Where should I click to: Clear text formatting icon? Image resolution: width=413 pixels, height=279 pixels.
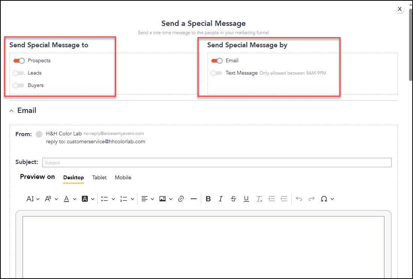[x=259, y=199]
